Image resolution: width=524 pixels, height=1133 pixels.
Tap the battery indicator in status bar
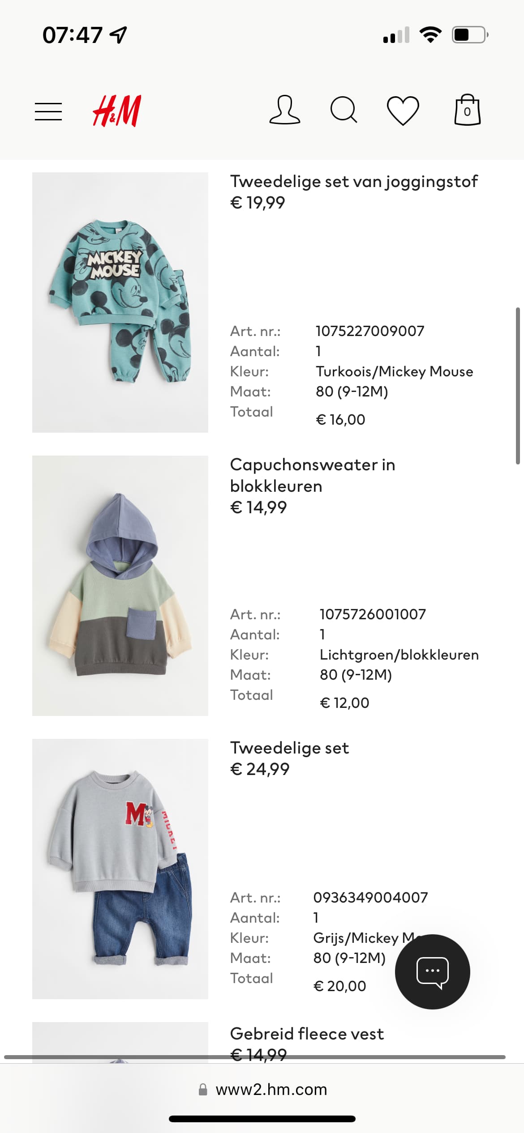(470, 35)
